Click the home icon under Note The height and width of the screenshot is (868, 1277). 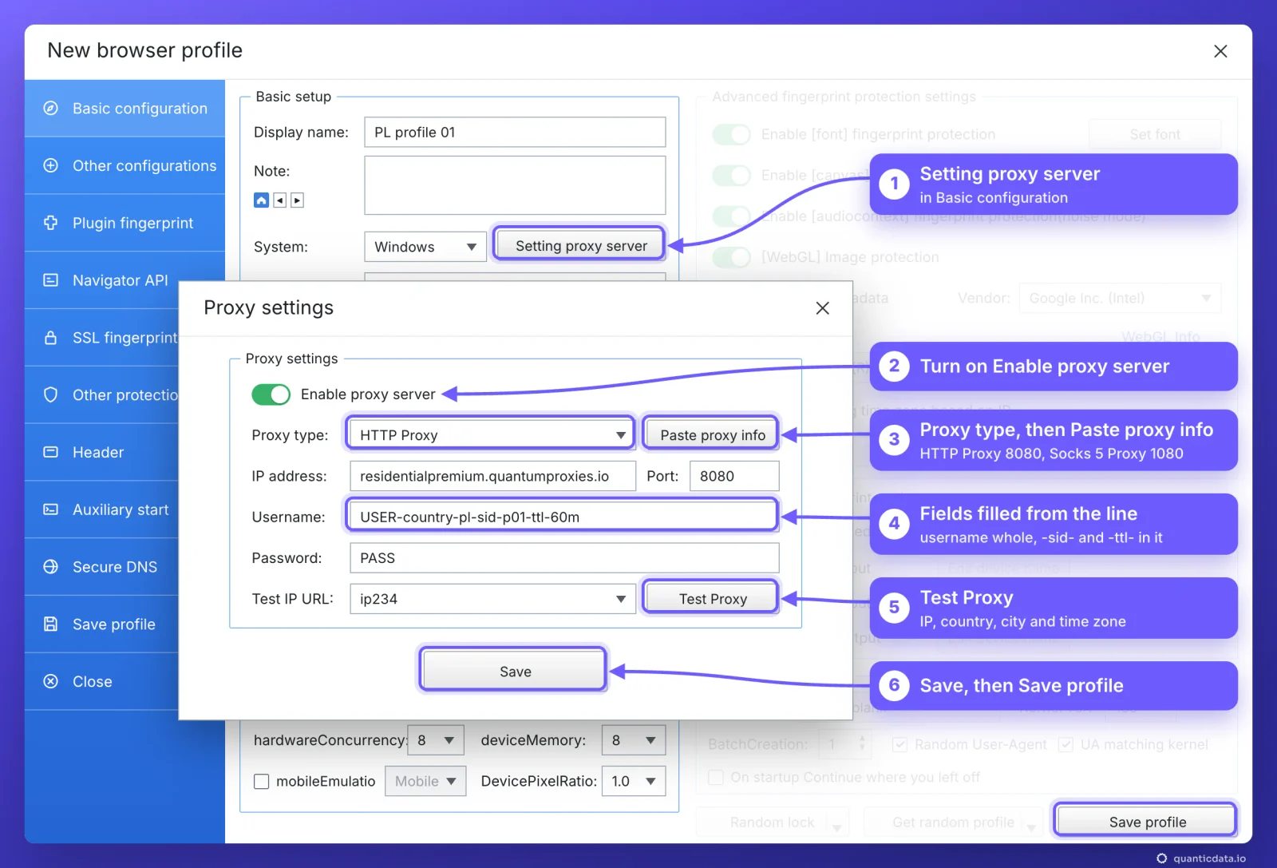click(261, 200)
